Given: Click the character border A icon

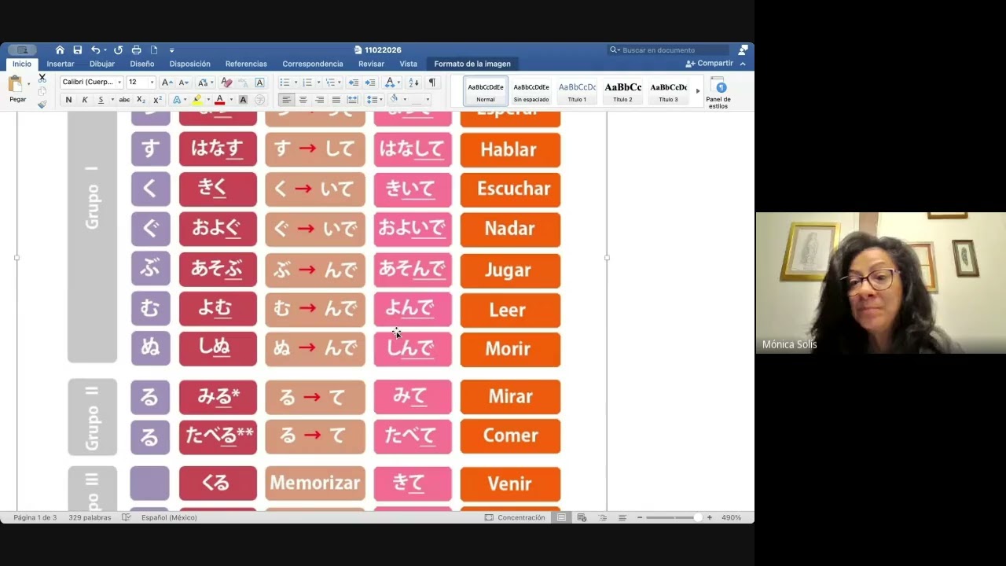Looking at the screenshot, I should tap(259, 82).
